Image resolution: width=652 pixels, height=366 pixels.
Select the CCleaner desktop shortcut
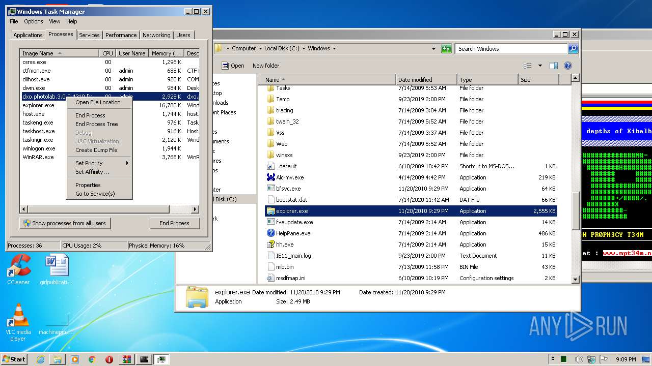click(x=18, y=270)
